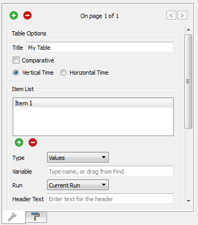Click the red remove page icon at top
198x225 pixels.
tap(27, 15)
